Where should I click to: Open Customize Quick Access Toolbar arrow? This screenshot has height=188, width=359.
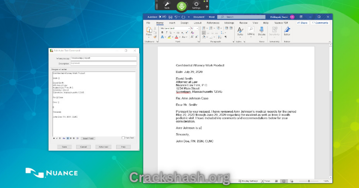[x=189, y=17]
